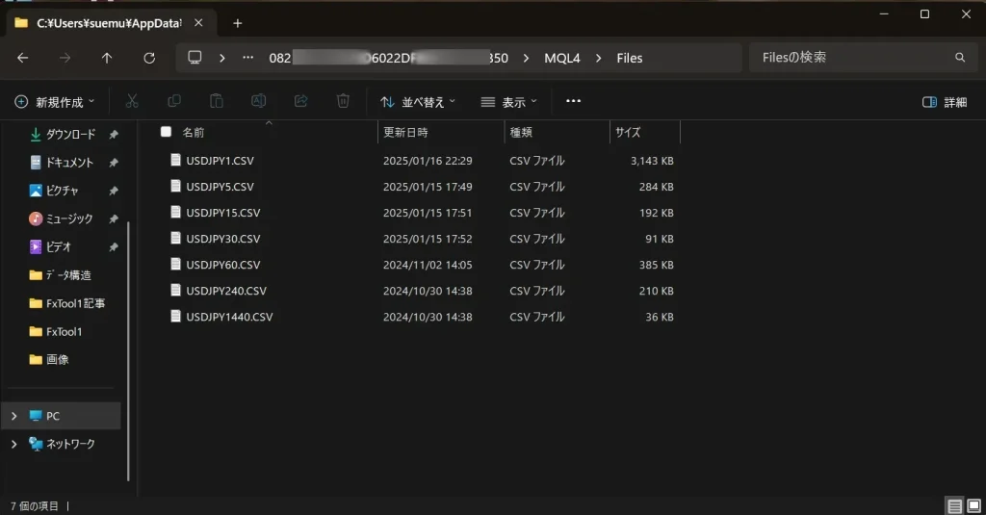This screenshot has height=515, width=986.
Task: Sort by the サイズ column header
Action: (x=628, y=132)
